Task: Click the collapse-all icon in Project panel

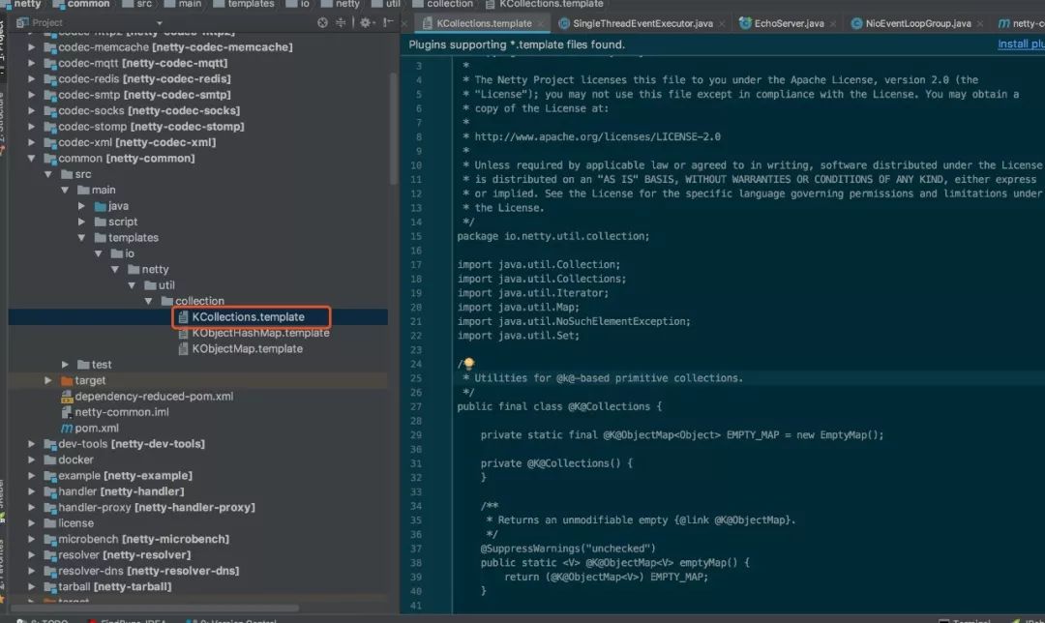Action: click(x=341, y=22)
